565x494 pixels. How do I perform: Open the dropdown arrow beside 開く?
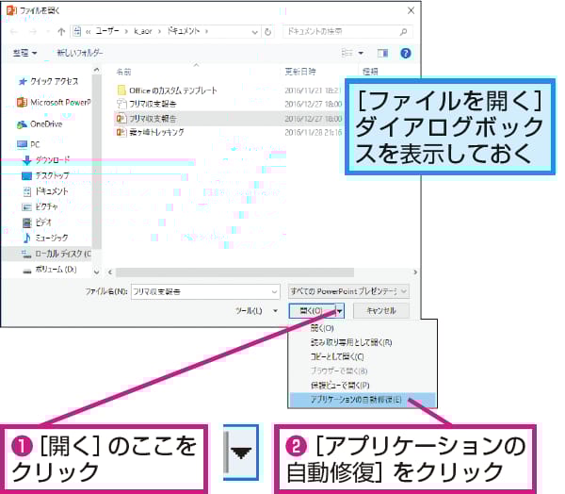[x=340, y=311]
